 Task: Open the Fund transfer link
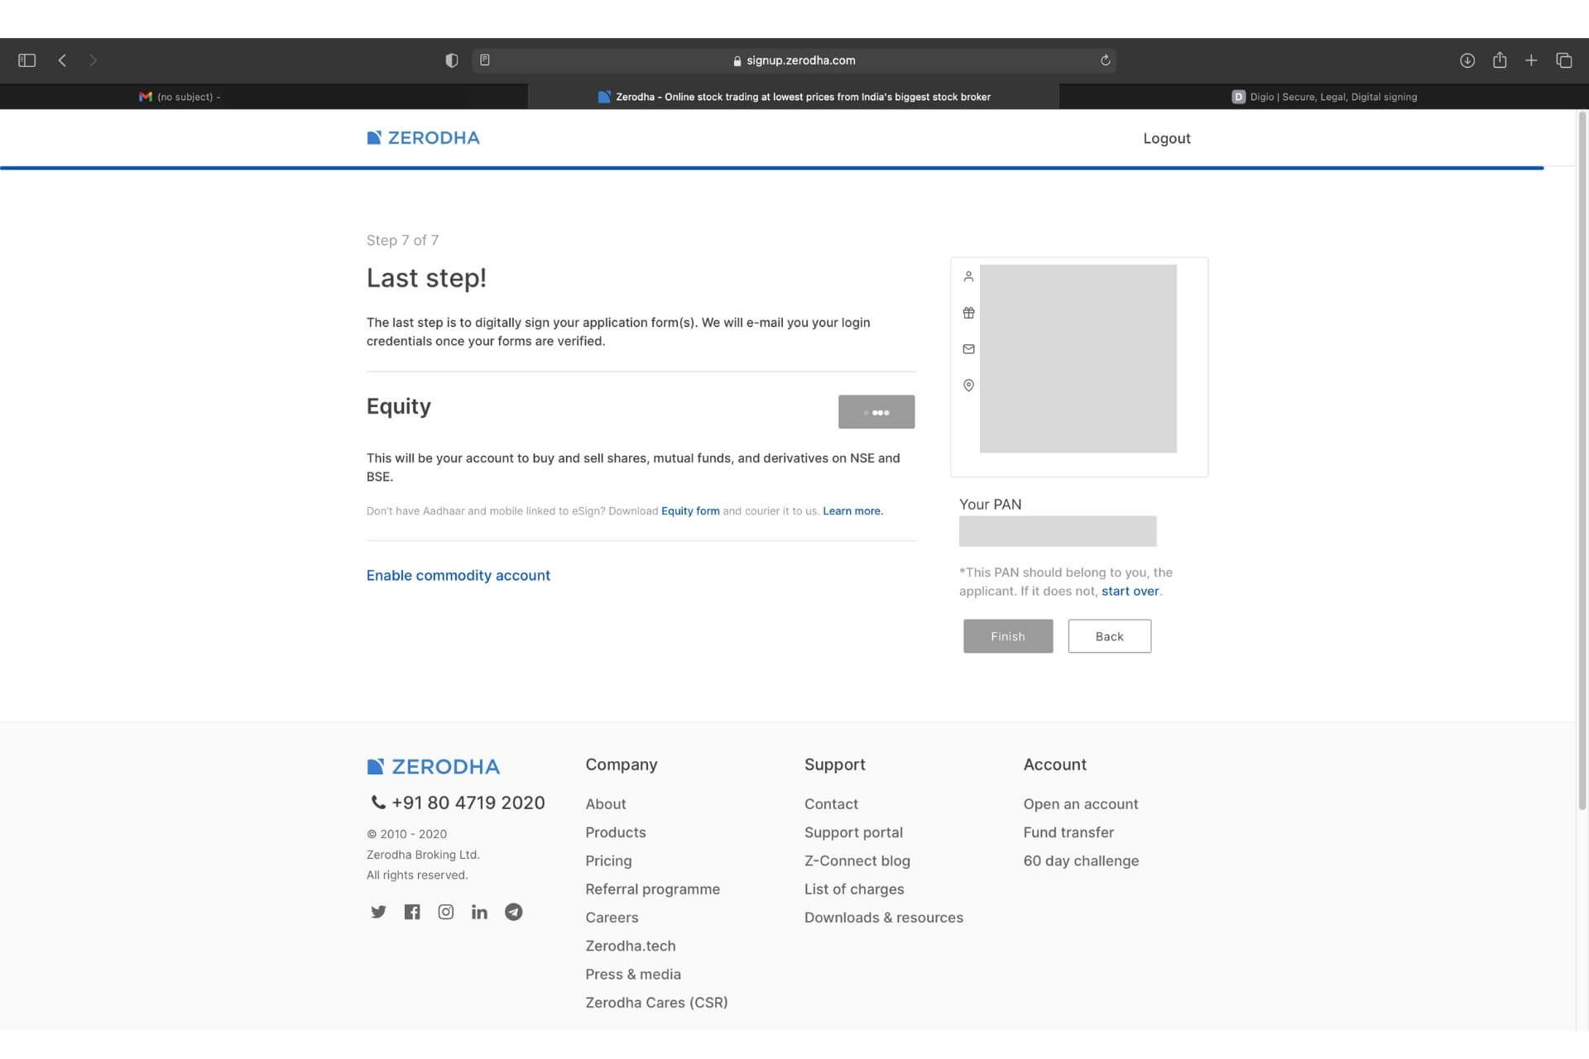[x=1068, y=832]
